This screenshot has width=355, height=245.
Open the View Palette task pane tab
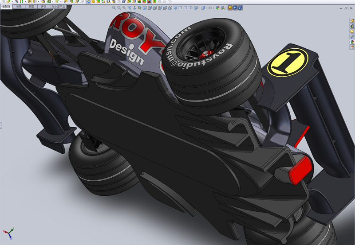352,36
